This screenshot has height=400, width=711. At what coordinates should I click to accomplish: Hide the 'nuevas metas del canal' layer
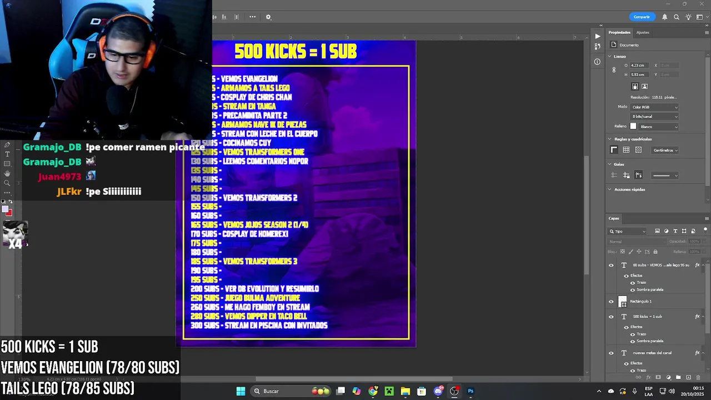tap(612, 353)
